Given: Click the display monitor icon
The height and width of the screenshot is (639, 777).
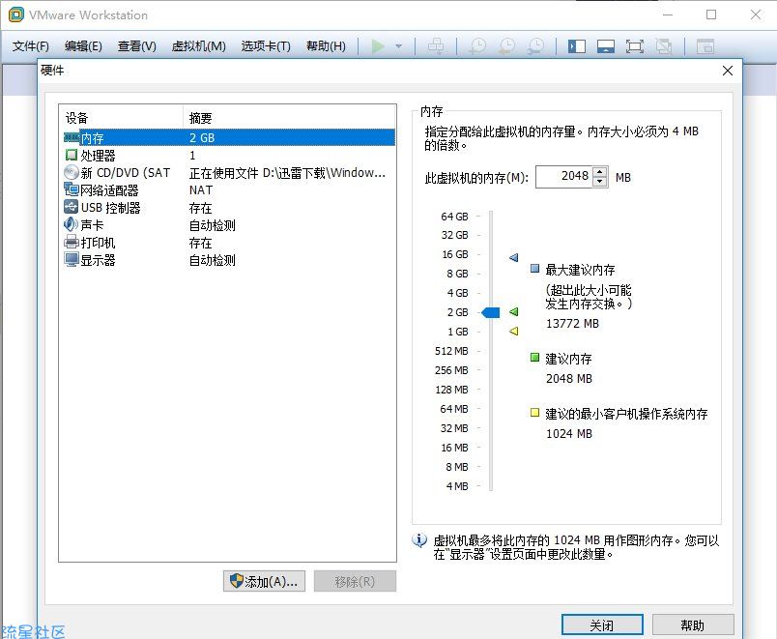Looking at the screenshot, I should (72, 259).
